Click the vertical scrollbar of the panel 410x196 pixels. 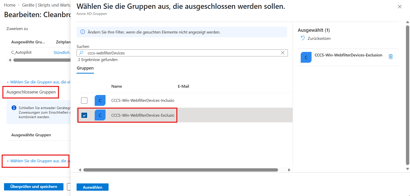(407, 95)
